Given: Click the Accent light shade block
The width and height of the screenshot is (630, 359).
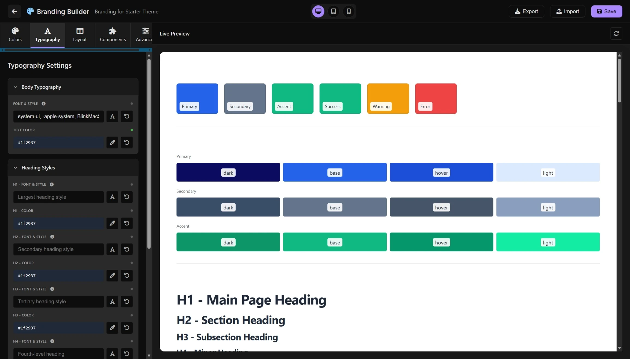Looking at the screenshot, I should coord(548,242).
